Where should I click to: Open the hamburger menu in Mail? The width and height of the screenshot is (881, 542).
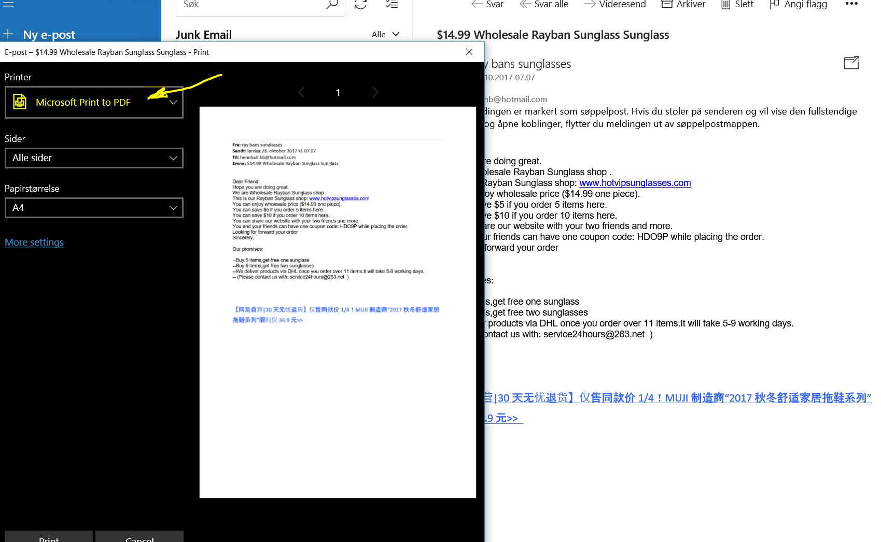click(8, 4)
